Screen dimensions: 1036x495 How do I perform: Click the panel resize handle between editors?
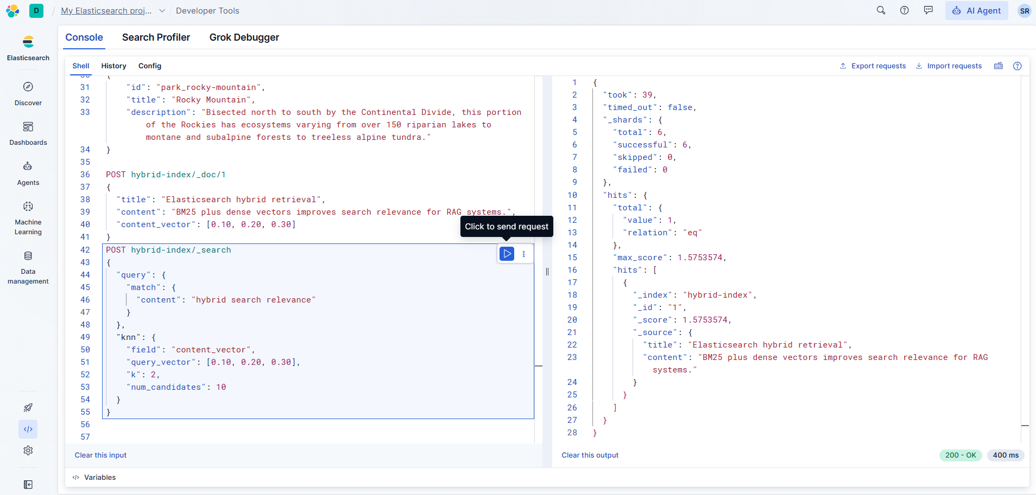pyautogui.click(x=547, y=272)
